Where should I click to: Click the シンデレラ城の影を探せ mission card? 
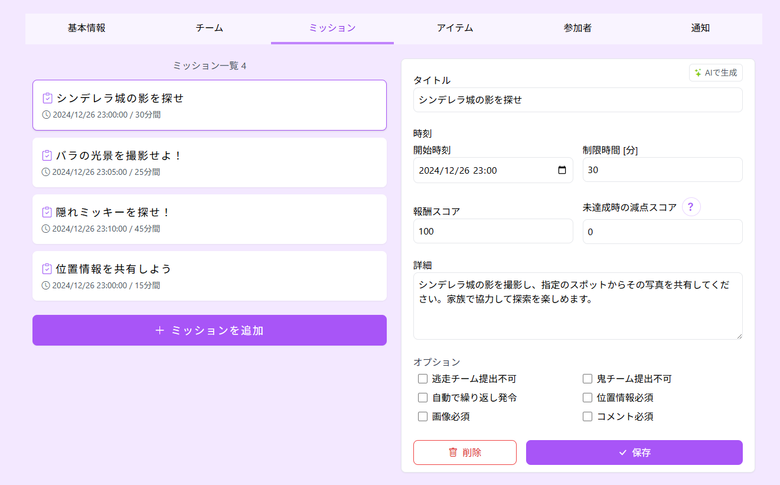pyautogui.click(x=210, y=105)
